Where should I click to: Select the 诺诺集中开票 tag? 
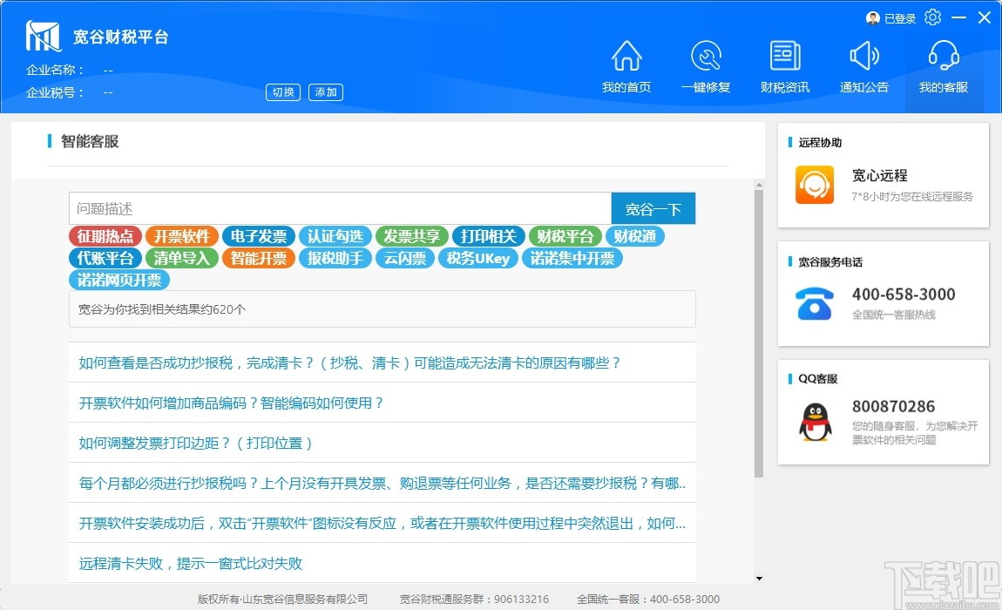point(572,258)
